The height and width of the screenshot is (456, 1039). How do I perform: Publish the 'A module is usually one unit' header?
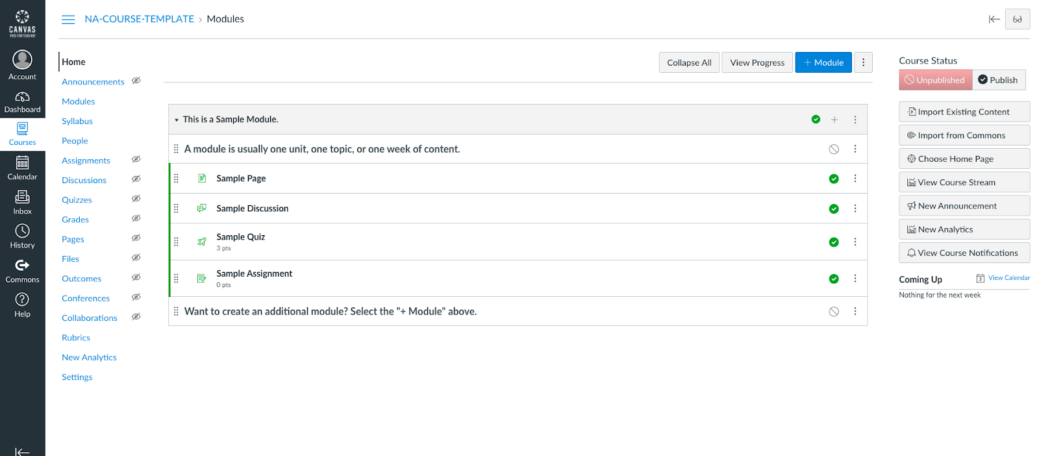(834, 149)
